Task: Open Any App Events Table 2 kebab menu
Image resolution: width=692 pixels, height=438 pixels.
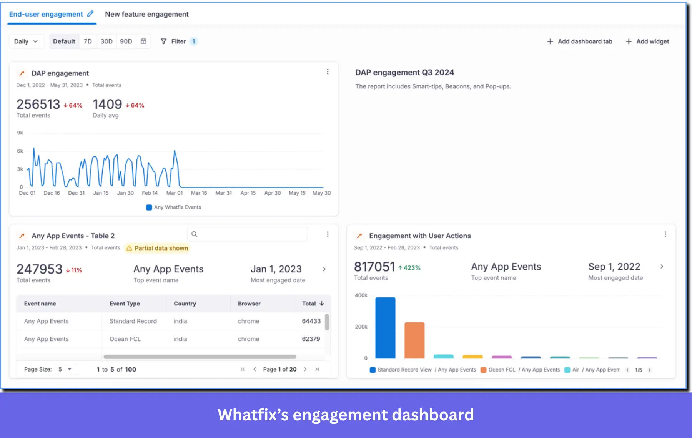Action: click(x=328, y=234)
